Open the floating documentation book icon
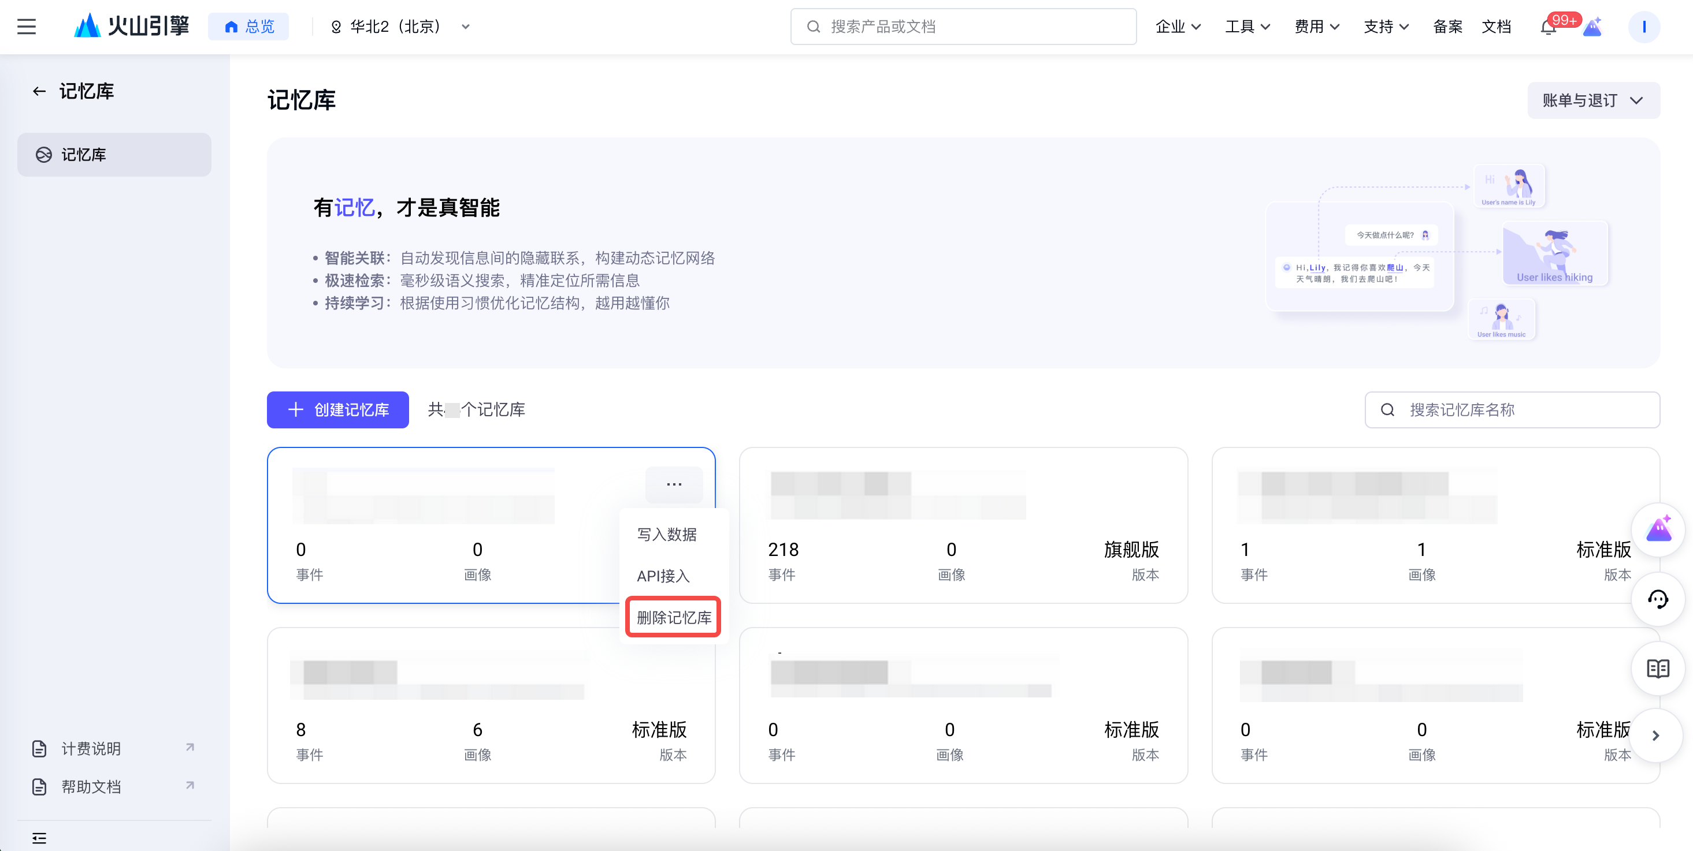This screenshot has width=1693, height=851. point(1658,669)
